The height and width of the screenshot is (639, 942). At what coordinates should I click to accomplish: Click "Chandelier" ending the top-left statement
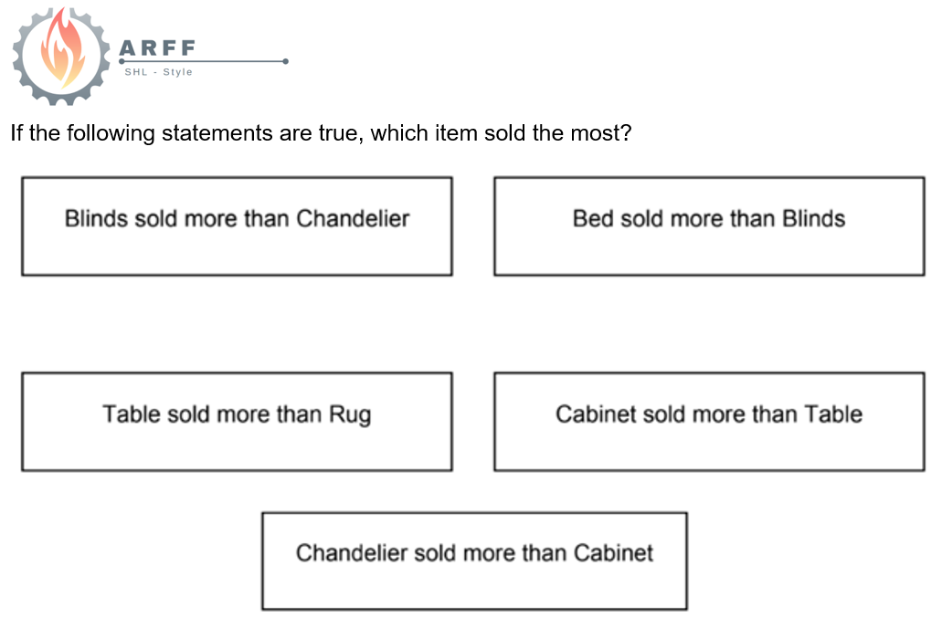point(353,219)
